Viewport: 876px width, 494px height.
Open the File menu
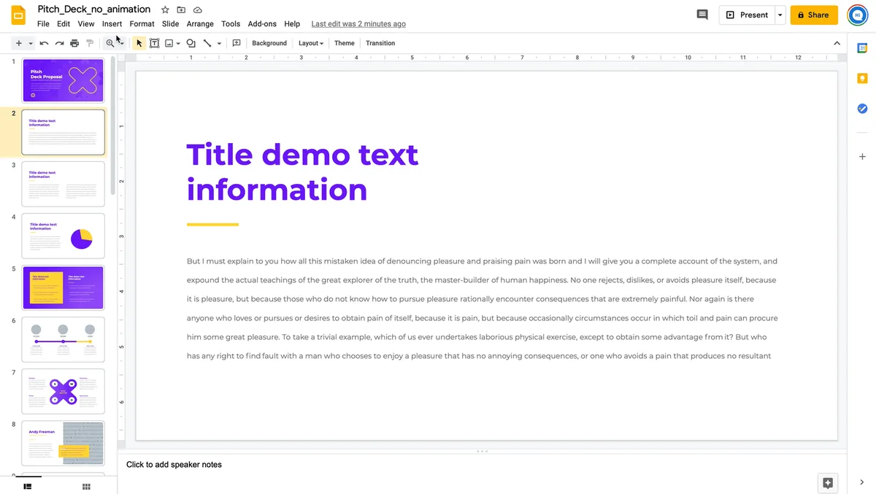point(43,24)
